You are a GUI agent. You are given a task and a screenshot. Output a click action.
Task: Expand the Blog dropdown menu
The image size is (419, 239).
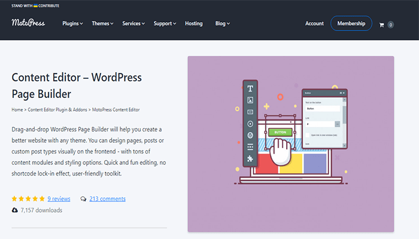[222, 23]
